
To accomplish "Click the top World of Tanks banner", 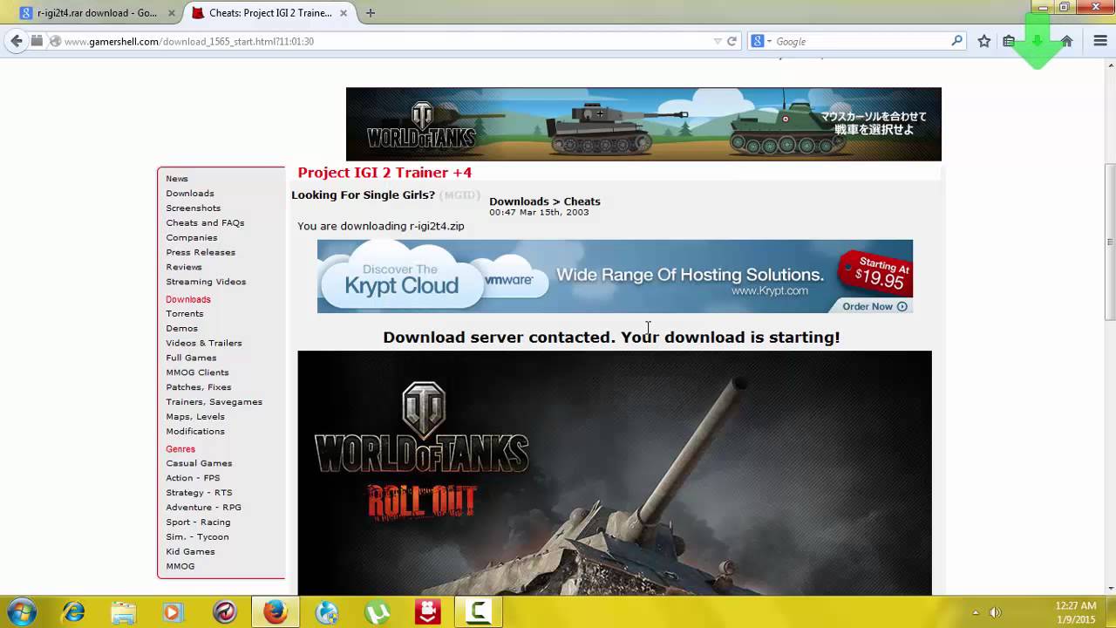I will 643,124.
